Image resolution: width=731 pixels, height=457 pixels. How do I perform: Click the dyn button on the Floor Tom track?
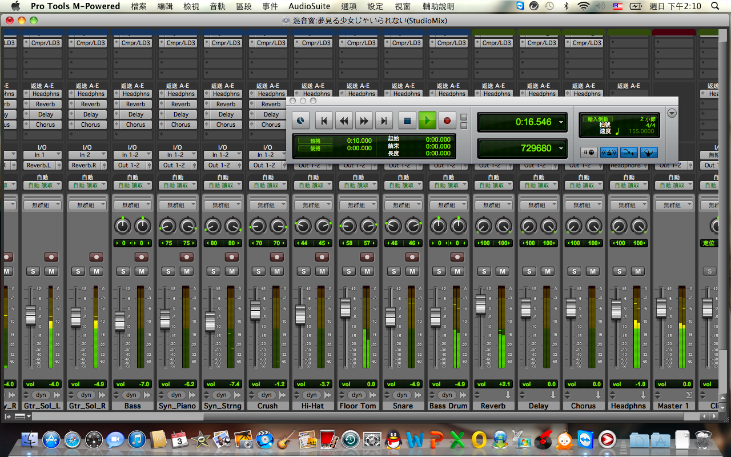357,395
